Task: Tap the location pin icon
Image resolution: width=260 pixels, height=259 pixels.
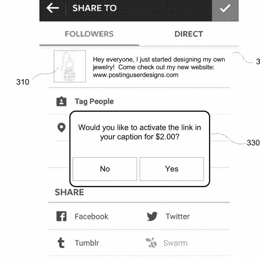Action: 61,127
